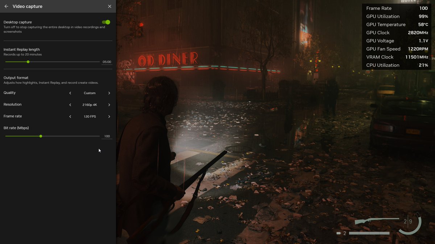The width and height of the screenshot is (435, 244).
Task: Switch Quality to the previous preset
Action: (70, 93)
